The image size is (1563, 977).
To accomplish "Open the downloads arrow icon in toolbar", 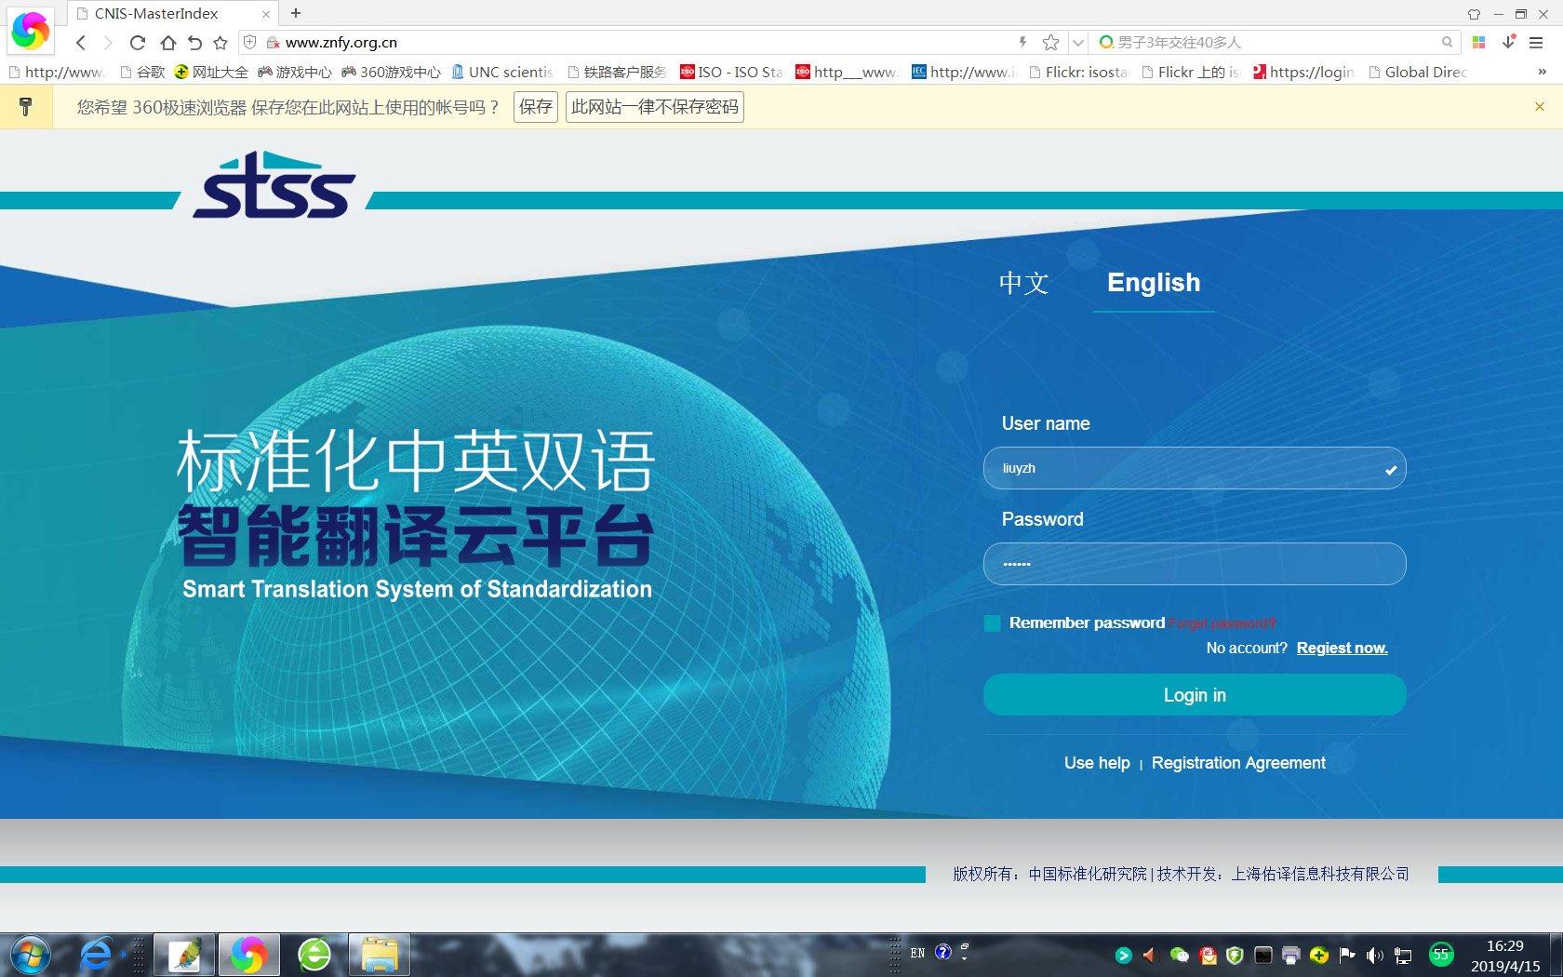I will [x=1508, y=43].
